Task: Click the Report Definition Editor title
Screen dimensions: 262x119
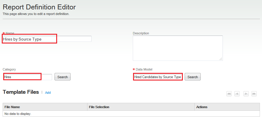Action: [x=39, y=7]
